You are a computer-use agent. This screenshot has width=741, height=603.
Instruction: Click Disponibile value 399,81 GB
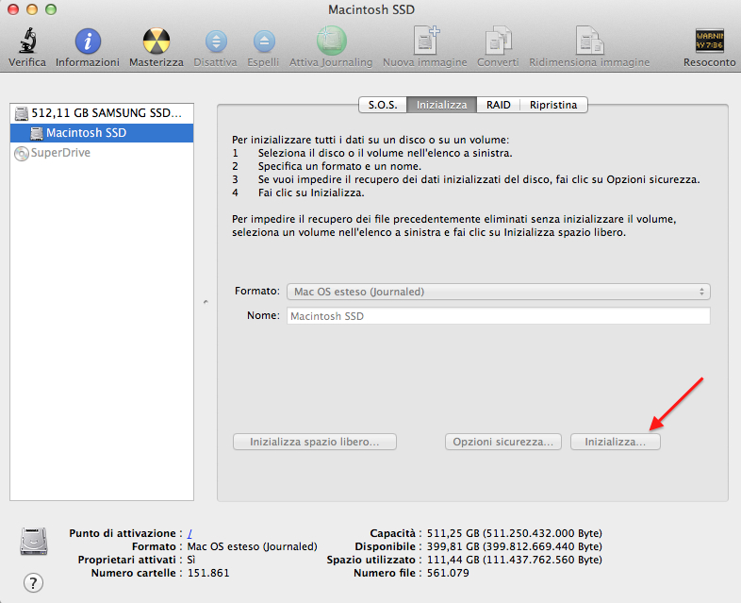pos(514,546)
